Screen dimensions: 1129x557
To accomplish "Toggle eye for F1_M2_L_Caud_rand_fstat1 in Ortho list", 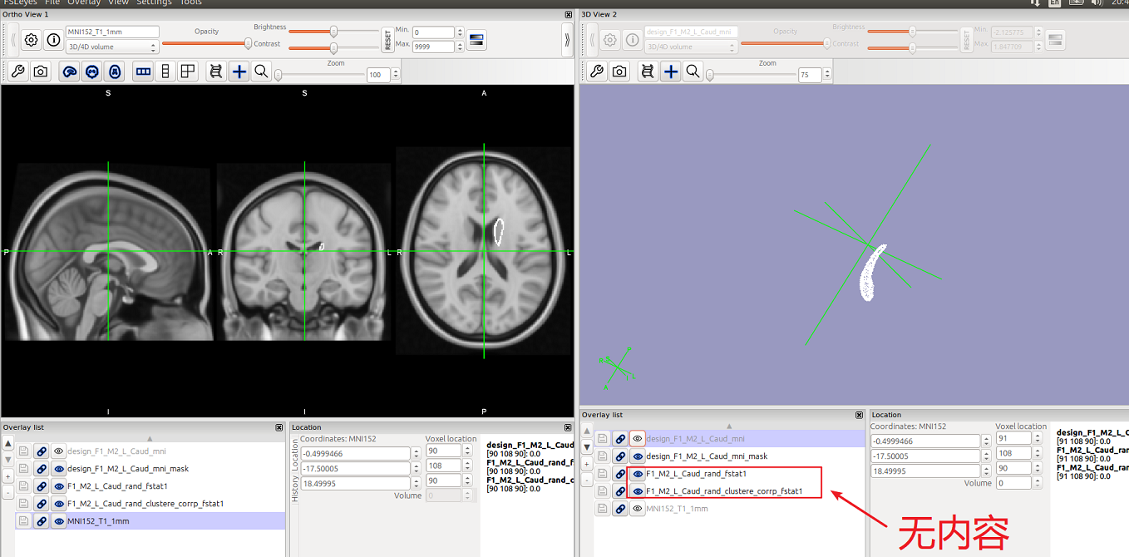I will [x=59, y=486].
